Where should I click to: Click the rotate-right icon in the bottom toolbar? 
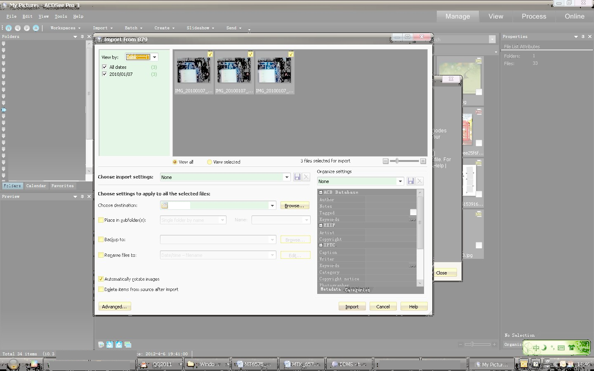coord(119,345)
